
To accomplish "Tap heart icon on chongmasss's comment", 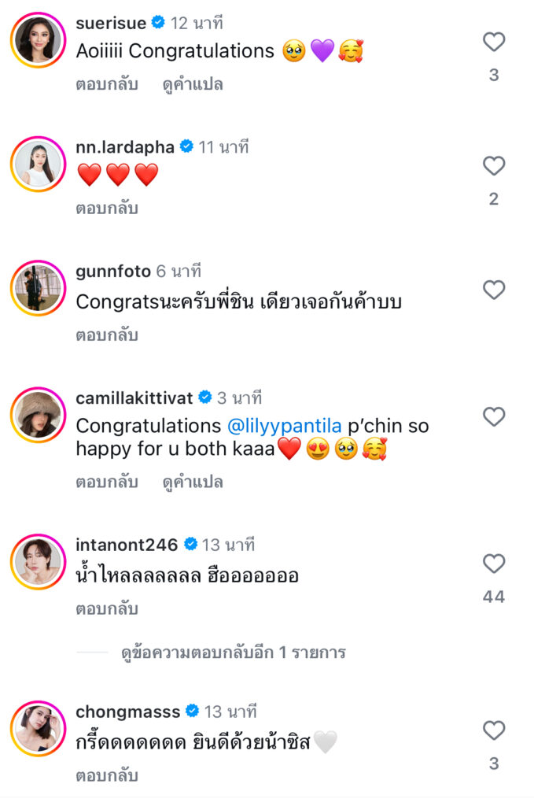I will click(x=493, y=730).
